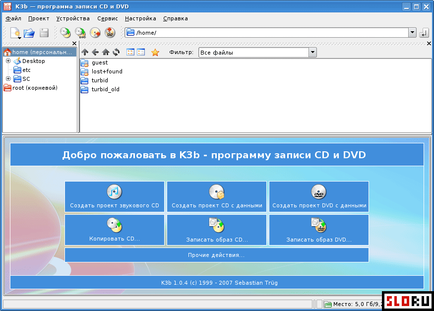Click the Copy CD disc icon on welcome panel
The width and height of the screenshot is (434, 311).
pyautogui.click(x=115, y=225)
